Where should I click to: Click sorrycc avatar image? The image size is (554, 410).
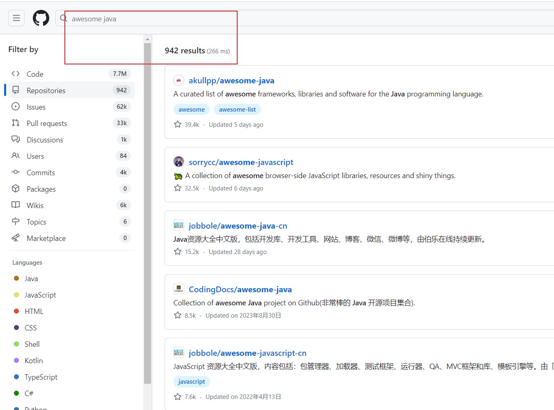coord(179,162)
